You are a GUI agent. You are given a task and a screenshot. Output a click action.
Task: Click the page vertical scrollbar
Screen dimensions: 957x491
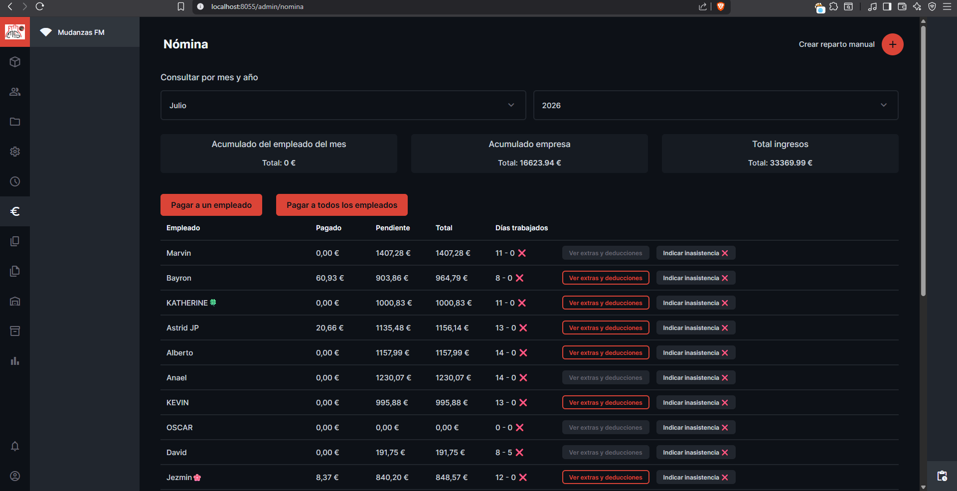923,160
